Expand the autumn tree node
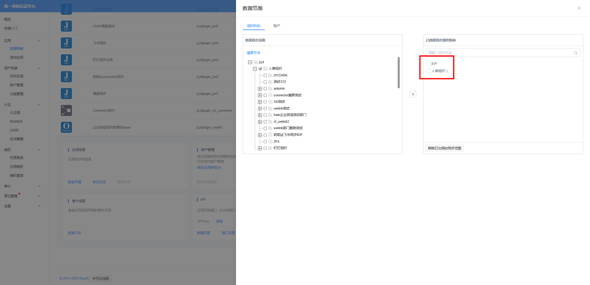 (x=260, y=89)
